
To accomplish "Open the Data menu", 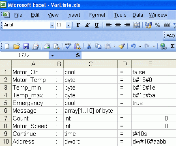I will 138,15.
